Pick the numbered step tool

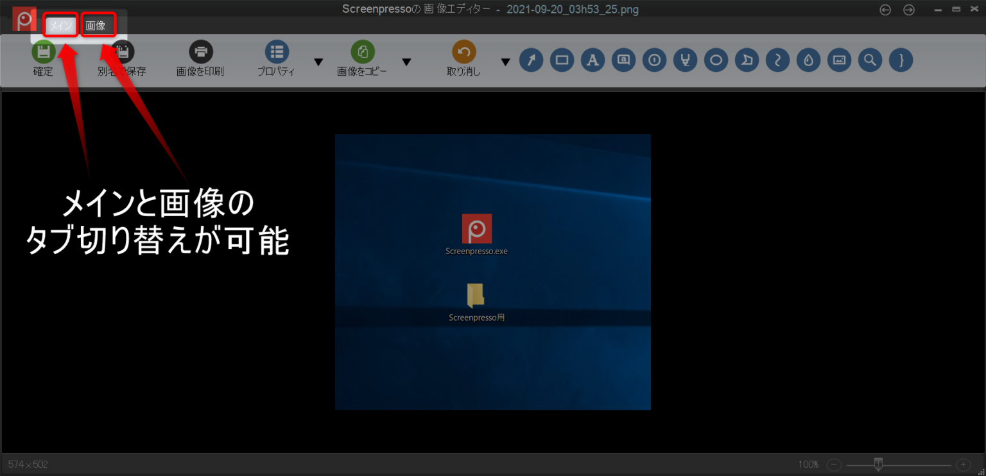tap(654, 60)
